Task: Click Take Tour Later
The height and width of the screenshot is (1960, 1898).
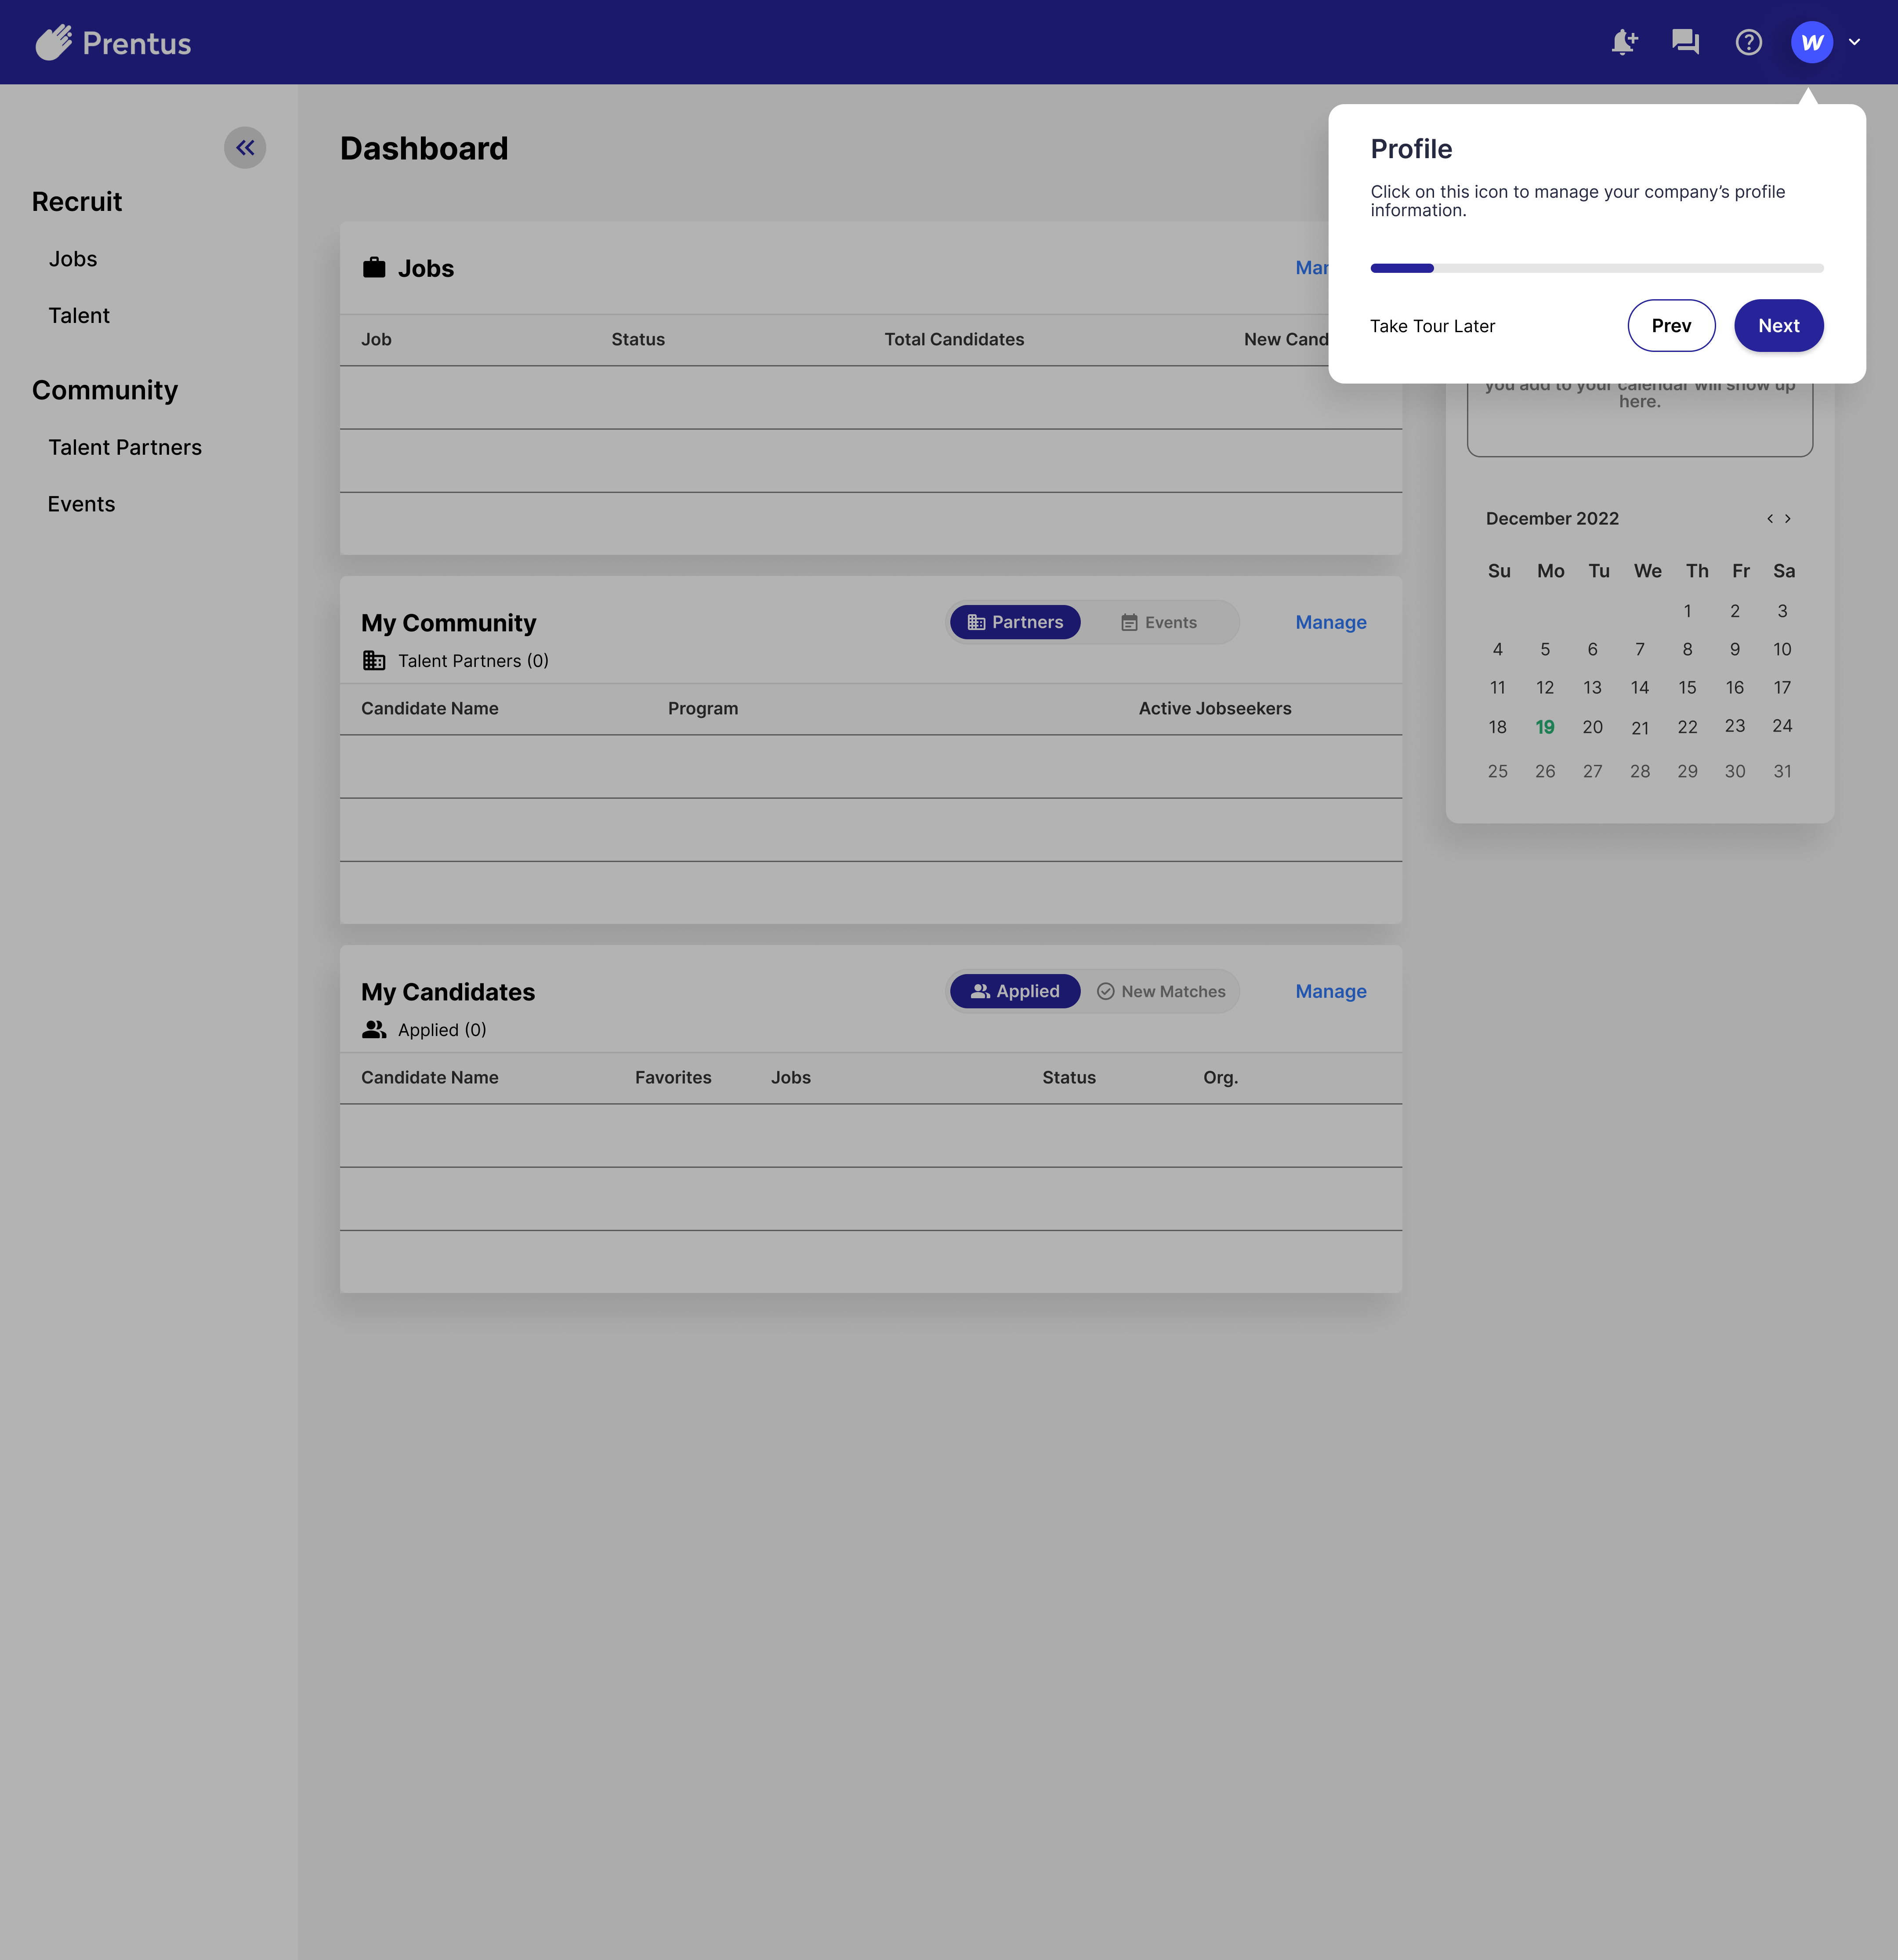Action: point(1433,326)
